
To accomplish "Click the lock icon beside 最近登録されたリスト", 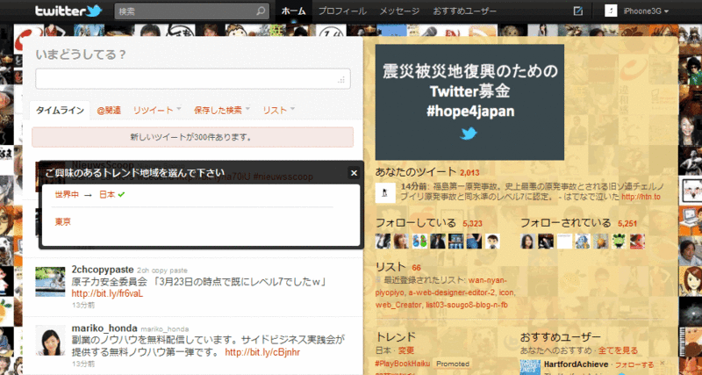I will pos(378,280).
